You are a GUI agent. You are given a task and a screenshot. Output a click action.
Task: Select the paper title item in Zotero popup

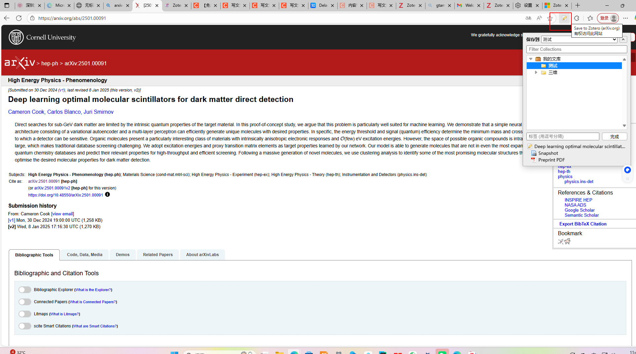[577, 146]
